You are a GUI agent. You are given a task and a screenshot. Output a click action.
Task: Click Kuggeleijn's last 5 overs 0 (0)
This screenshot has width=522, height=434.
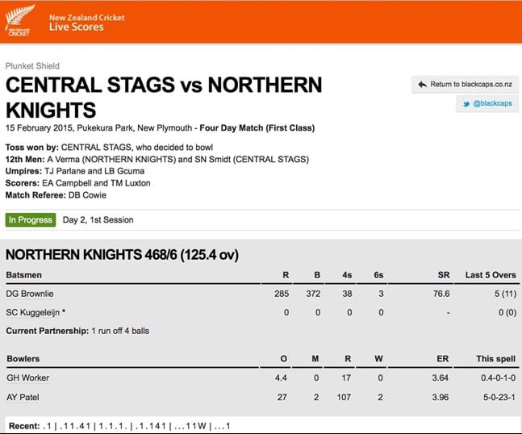[x=507, y=312]
